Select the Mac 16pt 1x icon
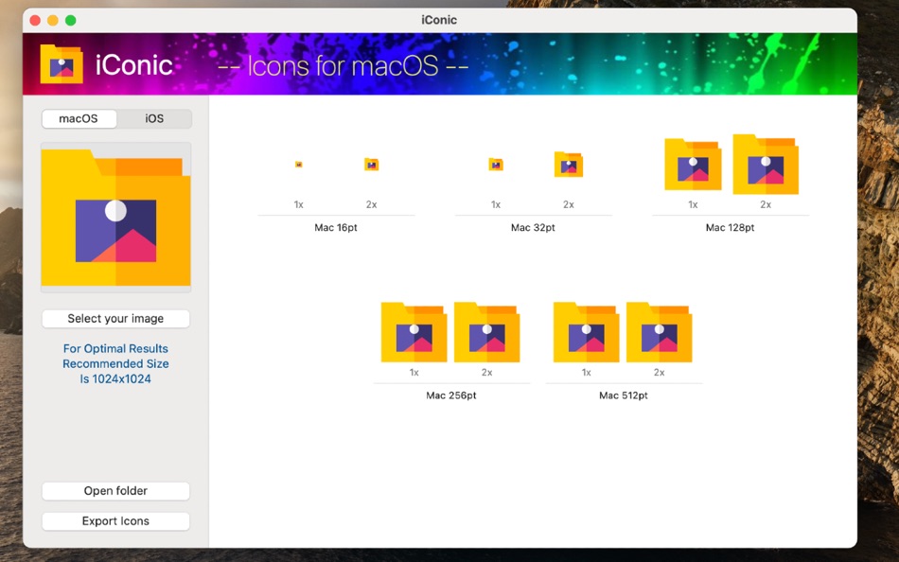The width and height of the screenshot is (899, 562). (x=299, y=165)
